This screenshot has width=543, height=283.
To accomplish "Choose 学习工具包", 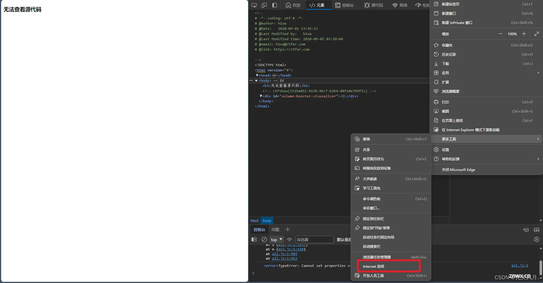I will pyautogui.click(x=391, y=188).
